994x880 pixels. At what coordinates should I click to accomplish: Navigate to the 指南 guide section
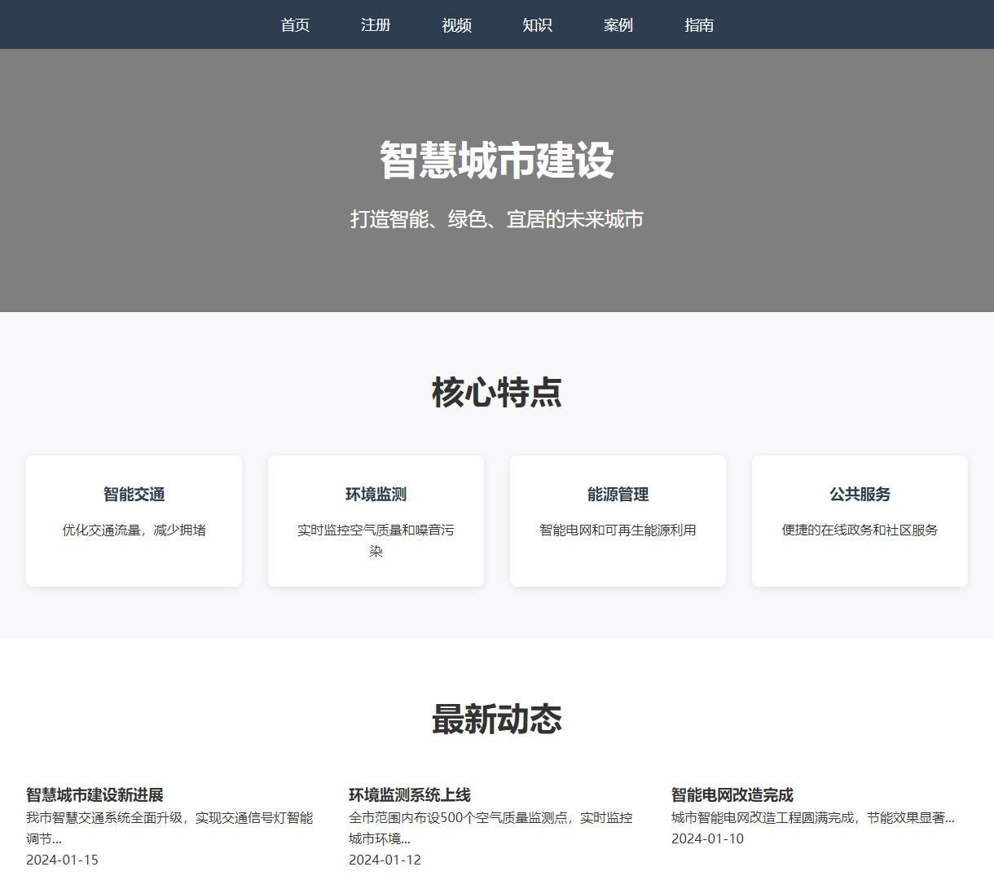699,24
